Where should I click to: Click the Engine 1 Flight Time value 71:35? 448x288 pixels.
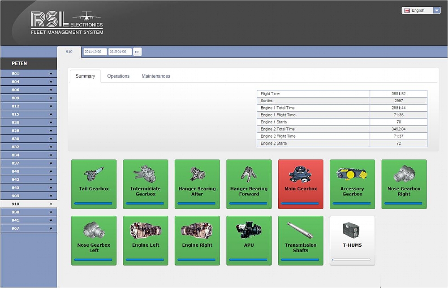tap(399, 115)
